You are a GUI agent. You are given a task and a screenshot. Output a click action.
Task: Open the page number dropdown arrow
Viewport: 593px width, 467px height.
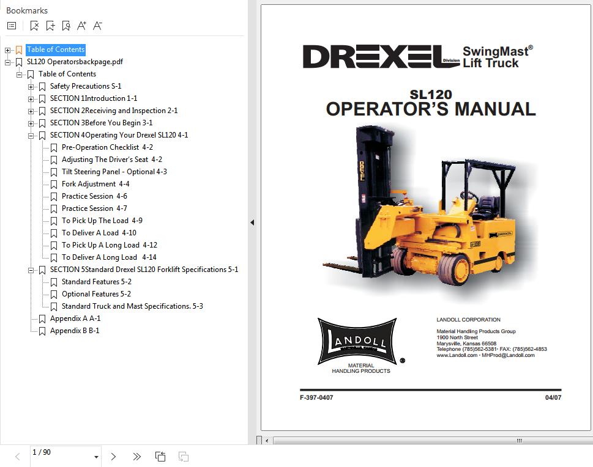pos(97,457)
